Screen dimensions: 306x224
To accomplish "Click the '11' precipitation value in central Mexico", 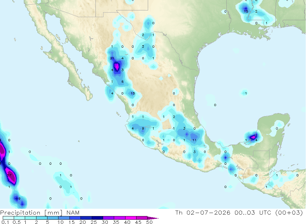I will click(194, 140).
